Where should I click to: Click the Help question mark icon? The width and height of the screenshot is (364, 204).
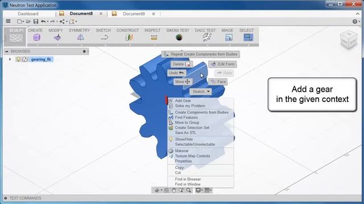[x=355, y=22]
